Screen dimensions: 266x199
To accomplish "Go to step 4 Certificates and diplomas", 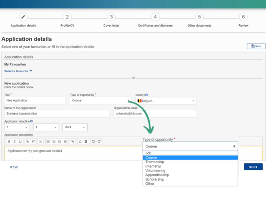I will [155, 17].
